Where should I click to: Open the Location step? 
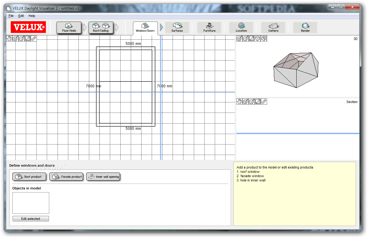(241, 28)
